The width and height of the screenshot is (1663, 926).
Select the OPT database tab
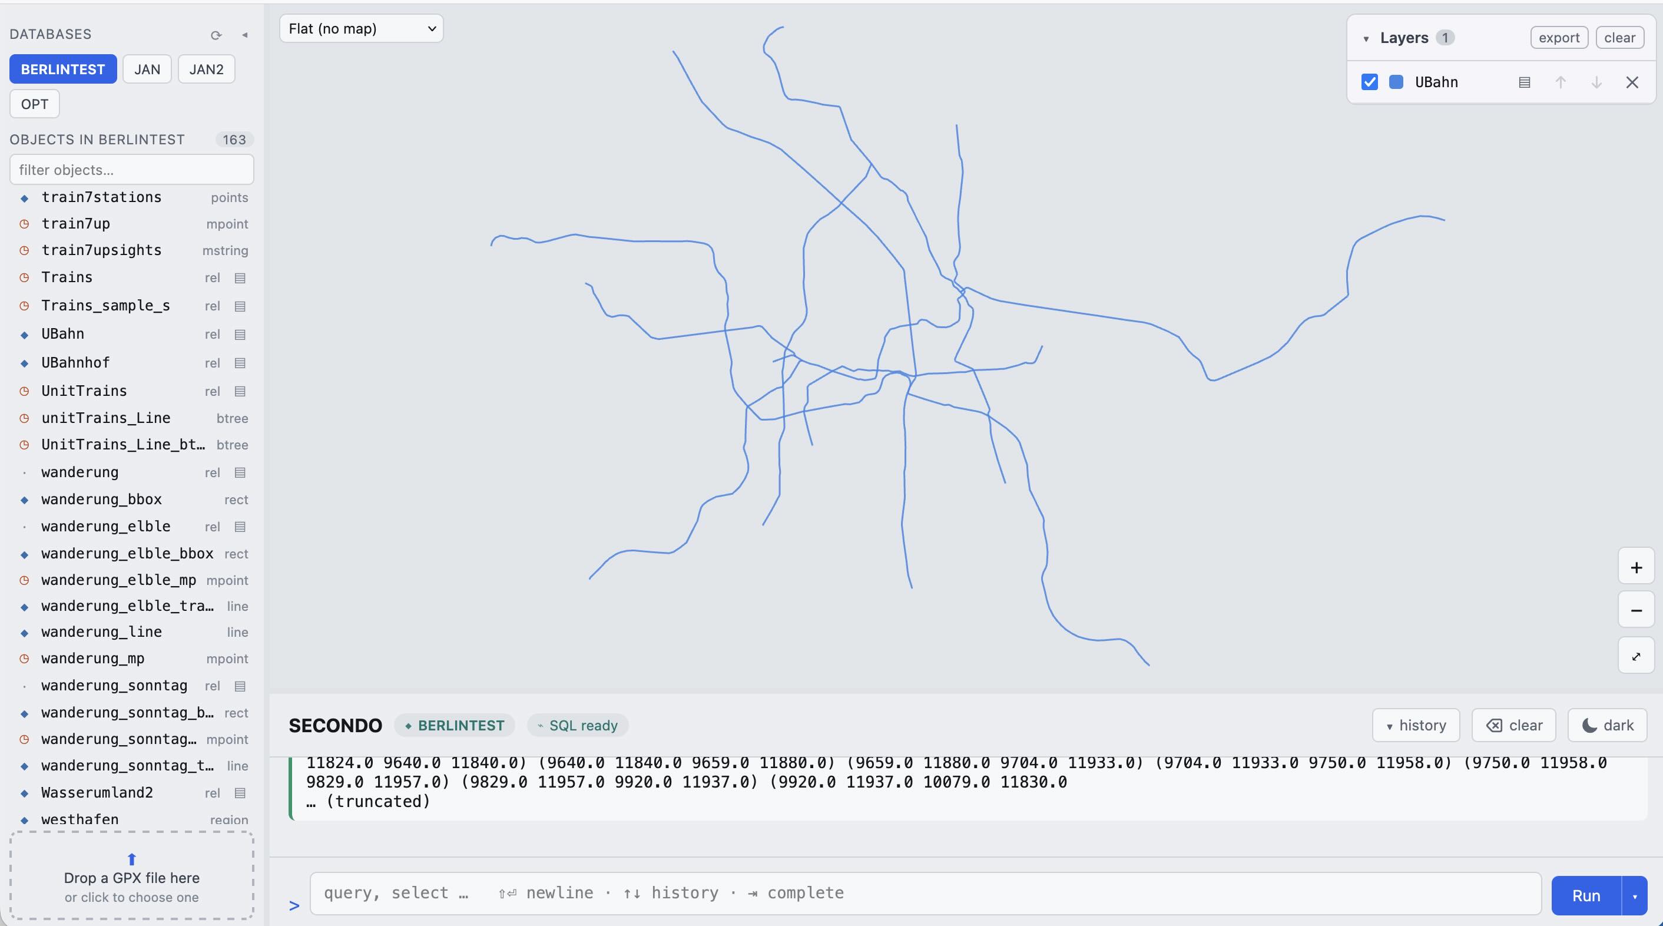tap(35, 104)
